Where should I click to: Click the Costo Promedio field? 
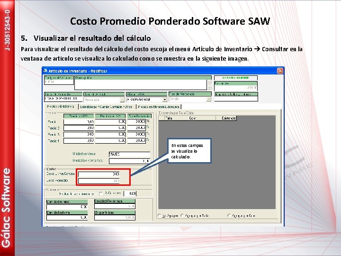pos(99,181)
